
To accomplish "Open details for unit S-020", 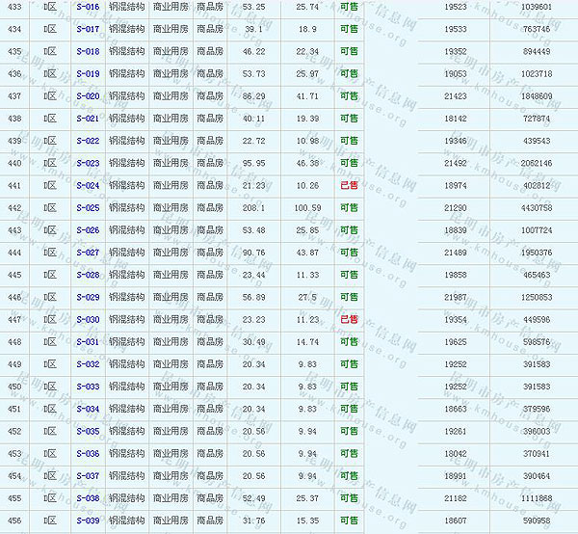I will click(x=87, y=96).
